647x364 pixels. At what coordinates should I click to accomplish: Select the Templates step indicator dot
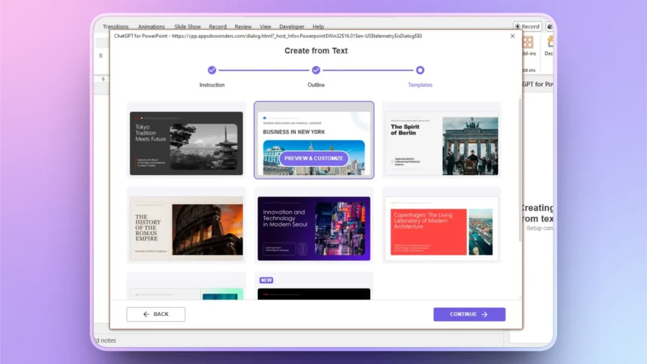pos(420,70)
